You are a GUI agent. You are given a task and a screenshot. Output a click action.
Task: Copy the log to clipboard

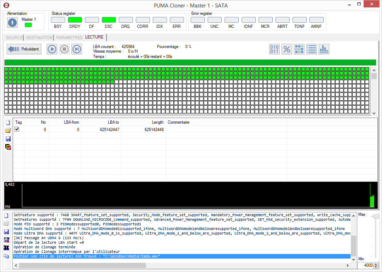click(6, 256)
